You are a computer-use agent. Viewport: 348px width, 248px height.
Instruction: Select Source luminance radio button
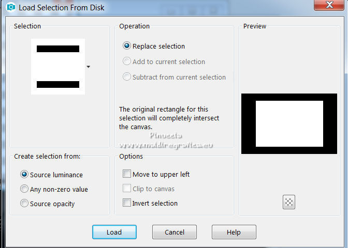pos(24,175)
